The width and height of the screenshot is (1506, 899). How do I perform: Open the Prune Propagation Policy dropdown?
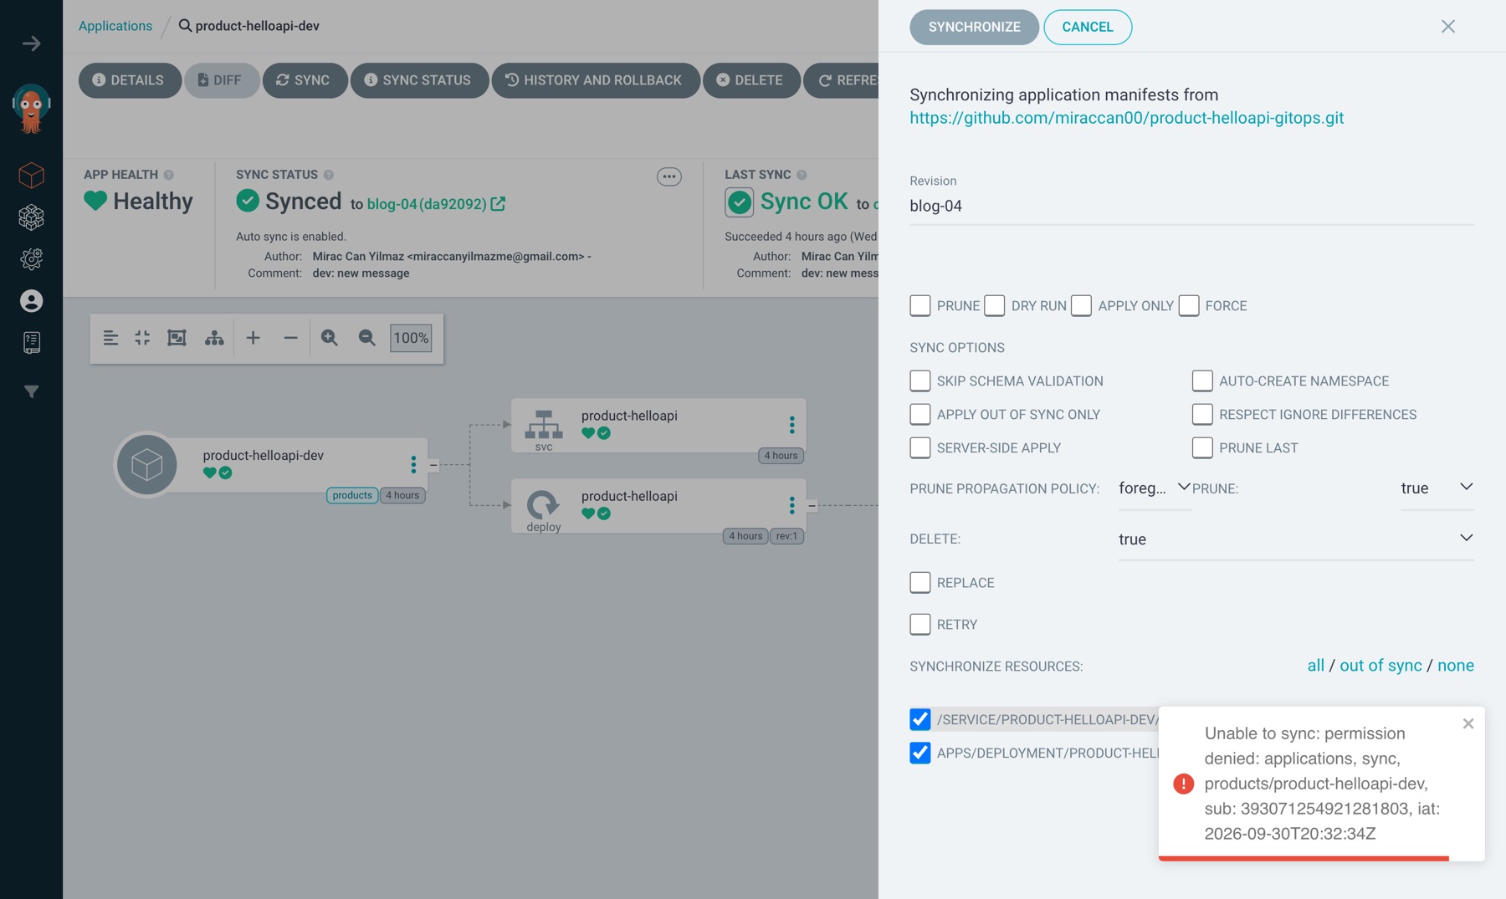[x=1155, y=488]
